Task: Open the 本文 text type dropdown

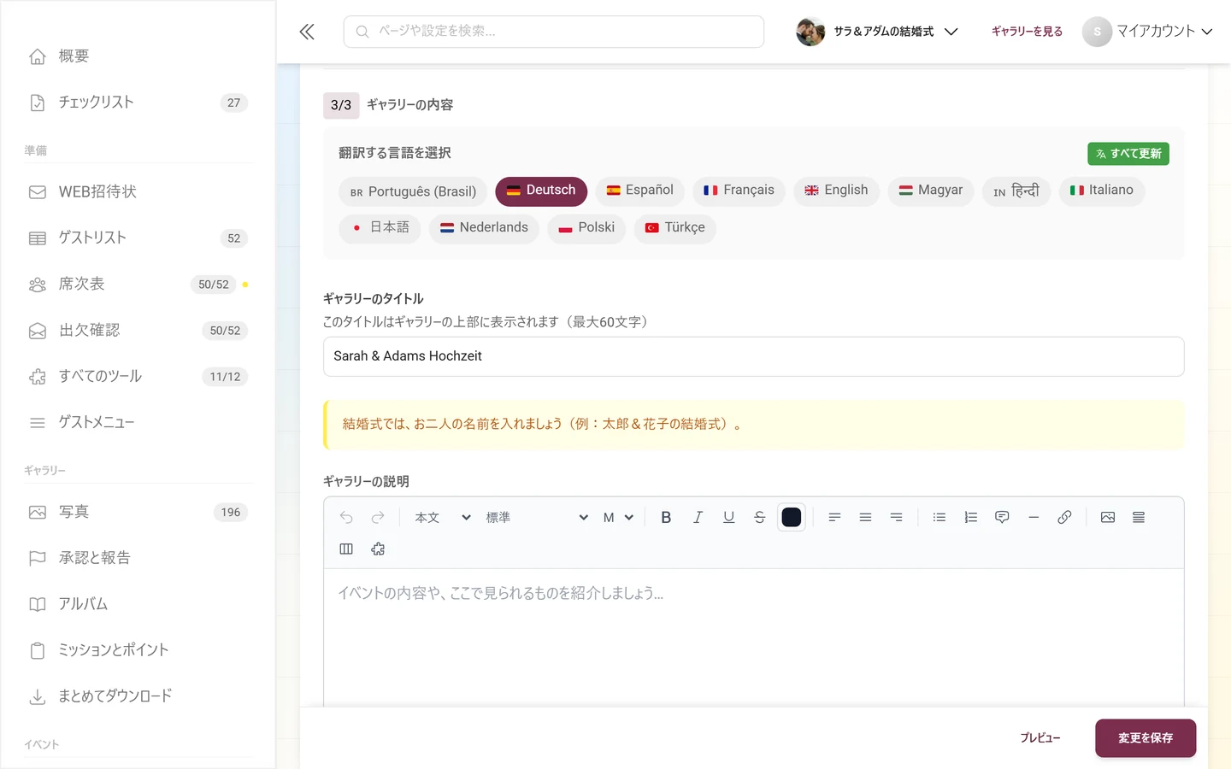Action: [442, 518]
